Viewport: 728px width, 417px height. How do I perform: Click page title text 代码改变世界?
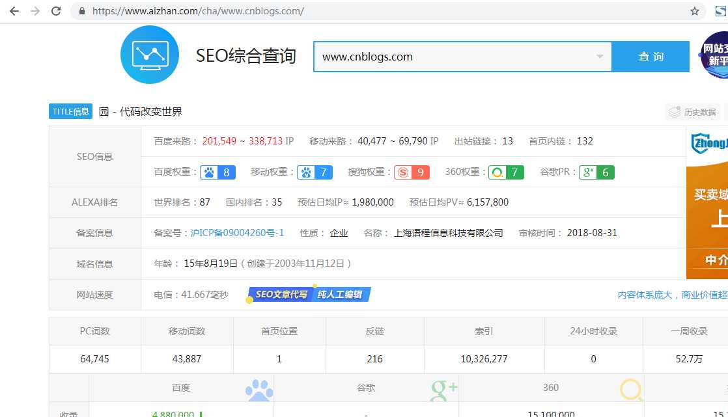[151, 112]
